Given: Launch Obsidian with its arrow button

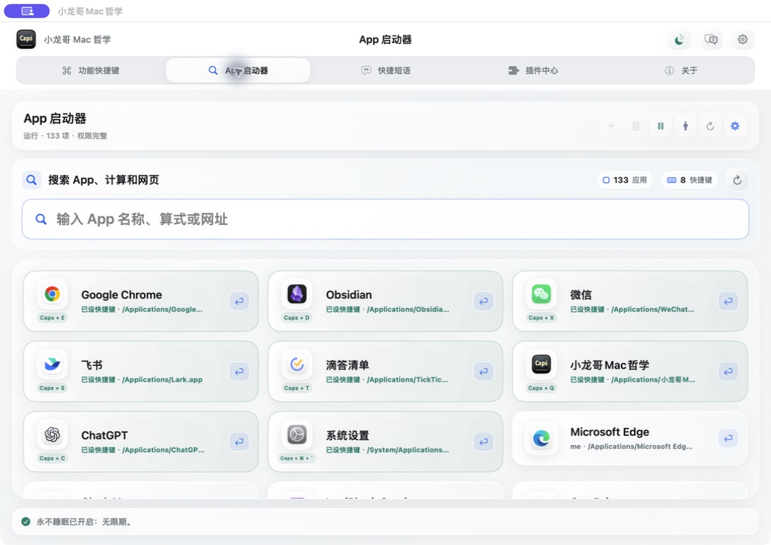Looking at the screenshot, I should point(483,301).
